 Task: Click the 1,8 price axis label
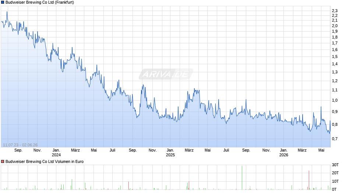coord(335,37)
